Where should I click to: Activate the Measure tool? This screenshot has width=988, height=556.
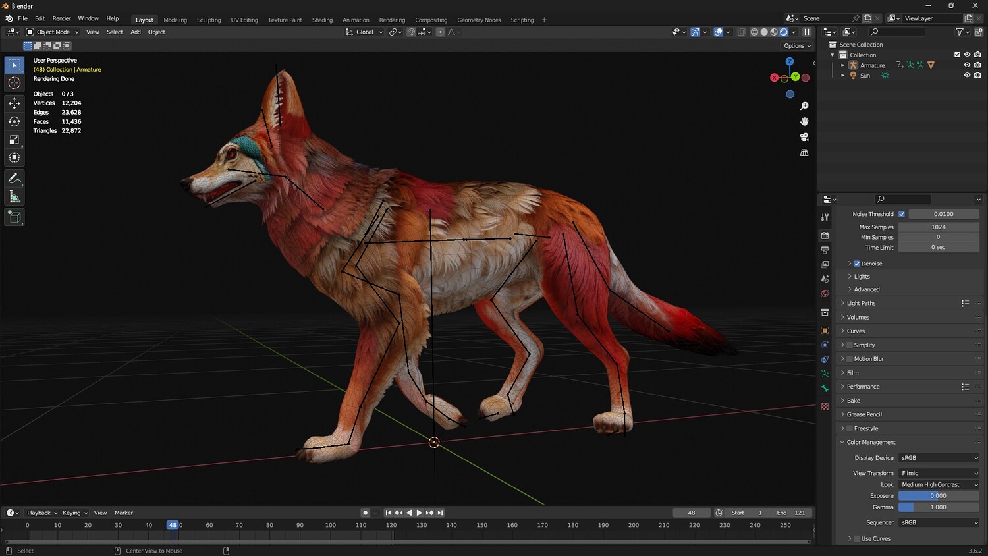coord(14,197)
